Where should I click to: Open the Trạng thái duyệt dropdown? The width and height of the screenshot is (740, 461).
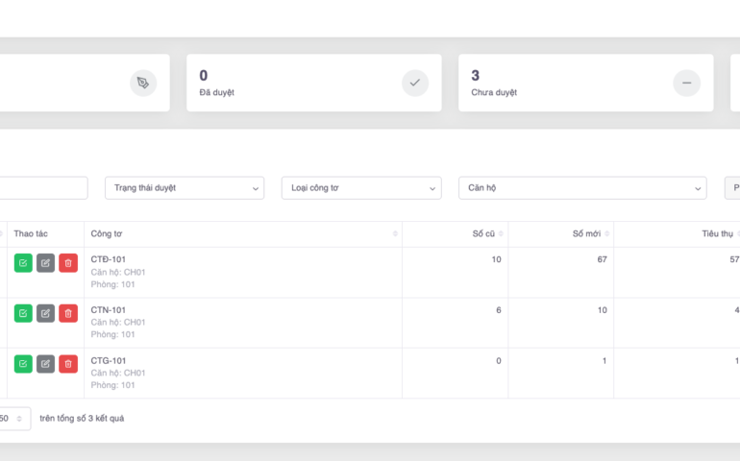coord(185,188)
